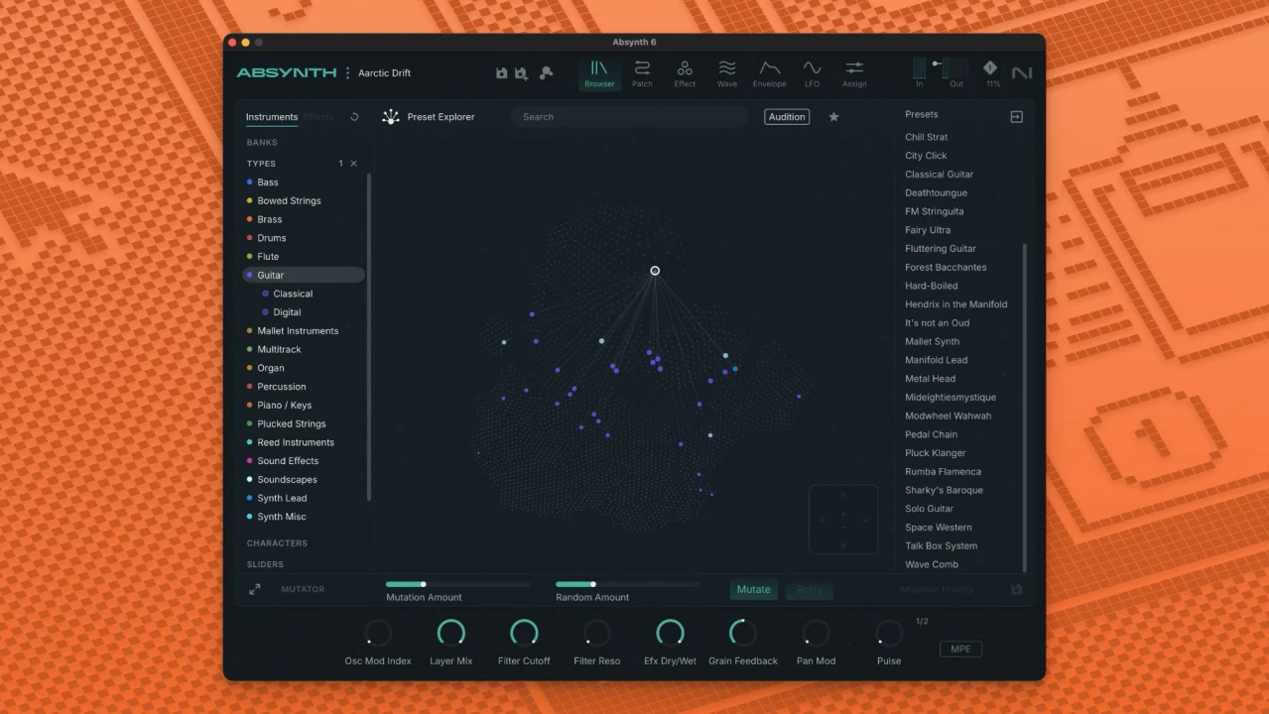Screen dimensions: 1269x714
Task: Click the Mutate button
Action: (753, 589)
